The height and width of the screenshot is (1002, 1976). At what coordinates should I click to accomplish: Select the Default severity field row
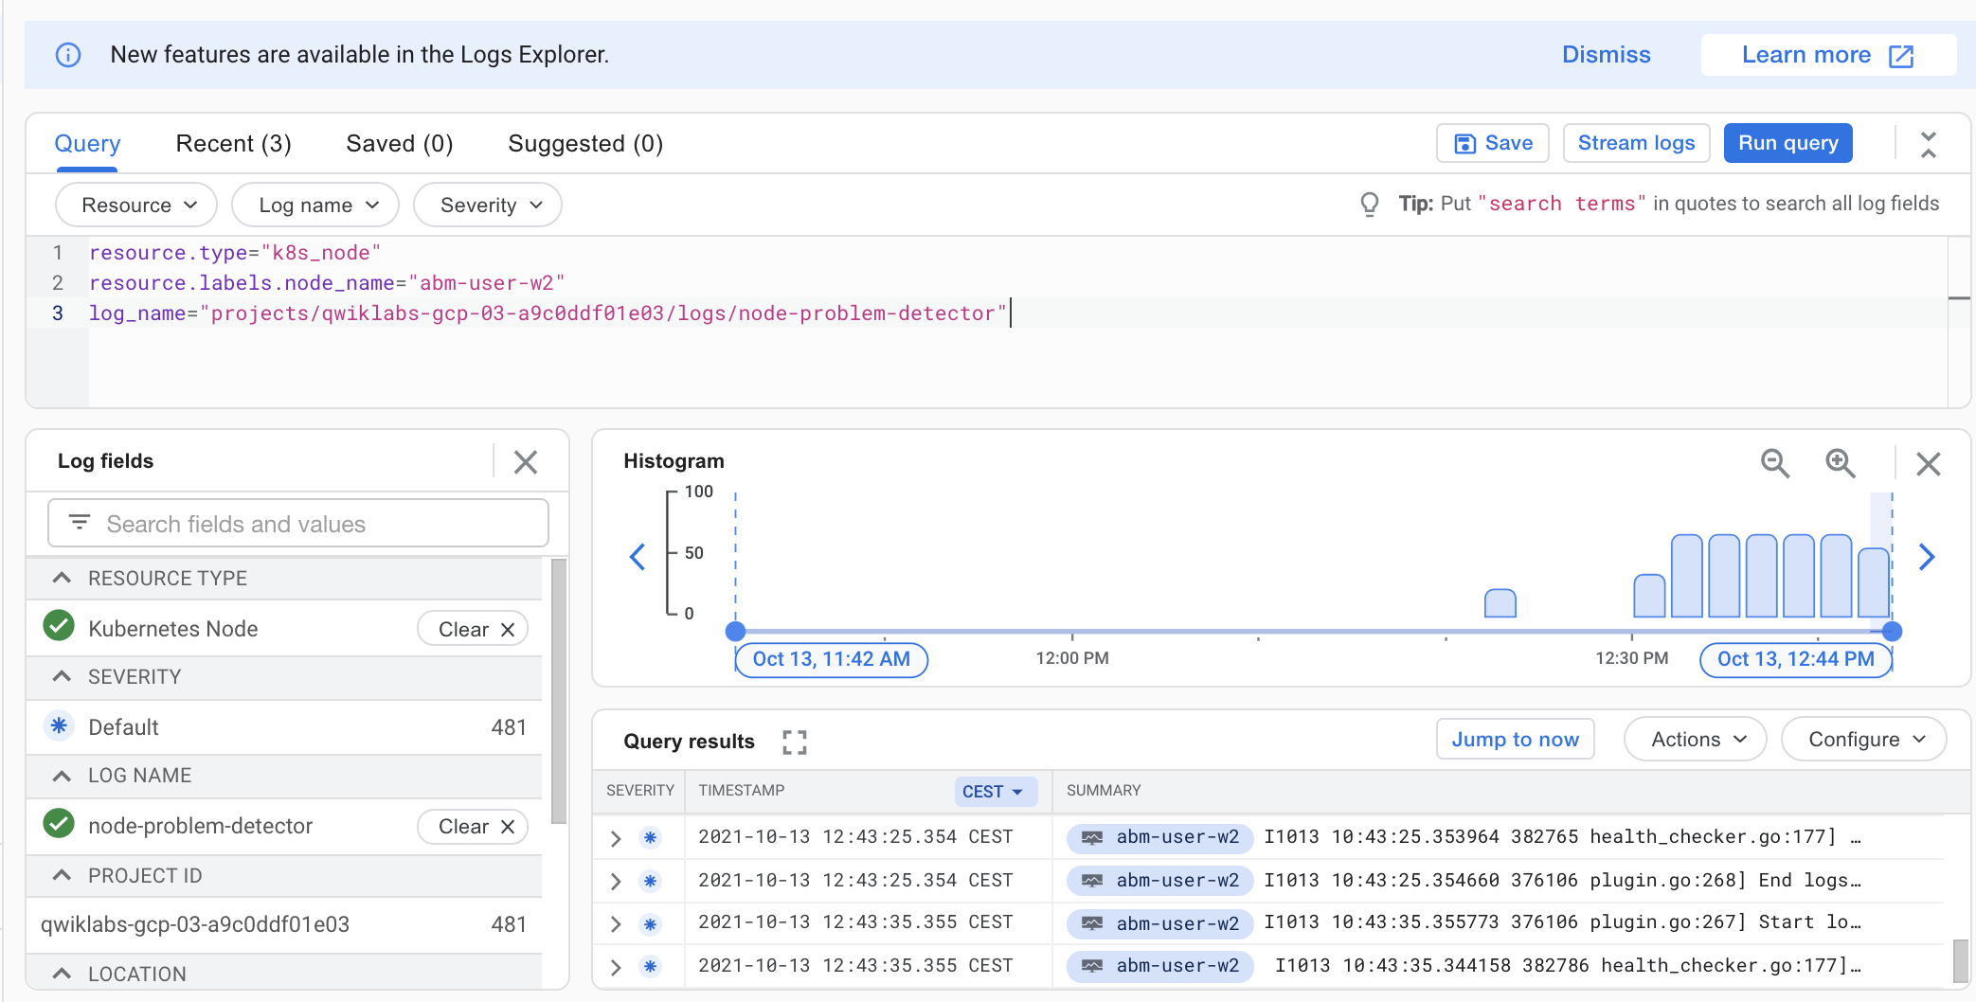click(x=283, y=727)
